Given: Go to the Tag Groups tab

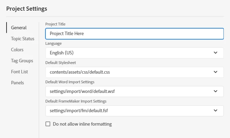Looking at the screenshot, I should click(x=22, y=61).
